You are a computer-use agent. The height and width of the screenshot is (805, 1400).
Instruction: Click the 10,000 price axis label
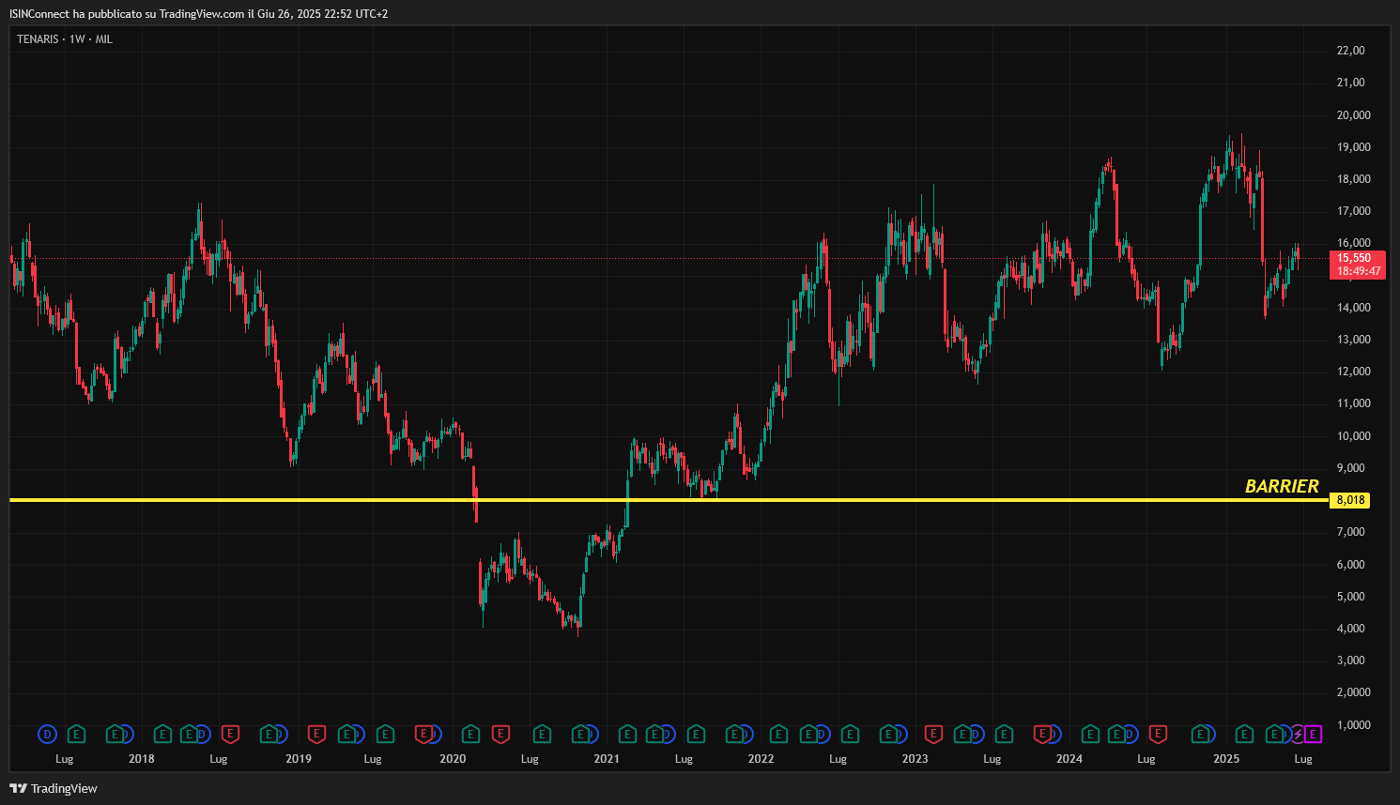1354,436
